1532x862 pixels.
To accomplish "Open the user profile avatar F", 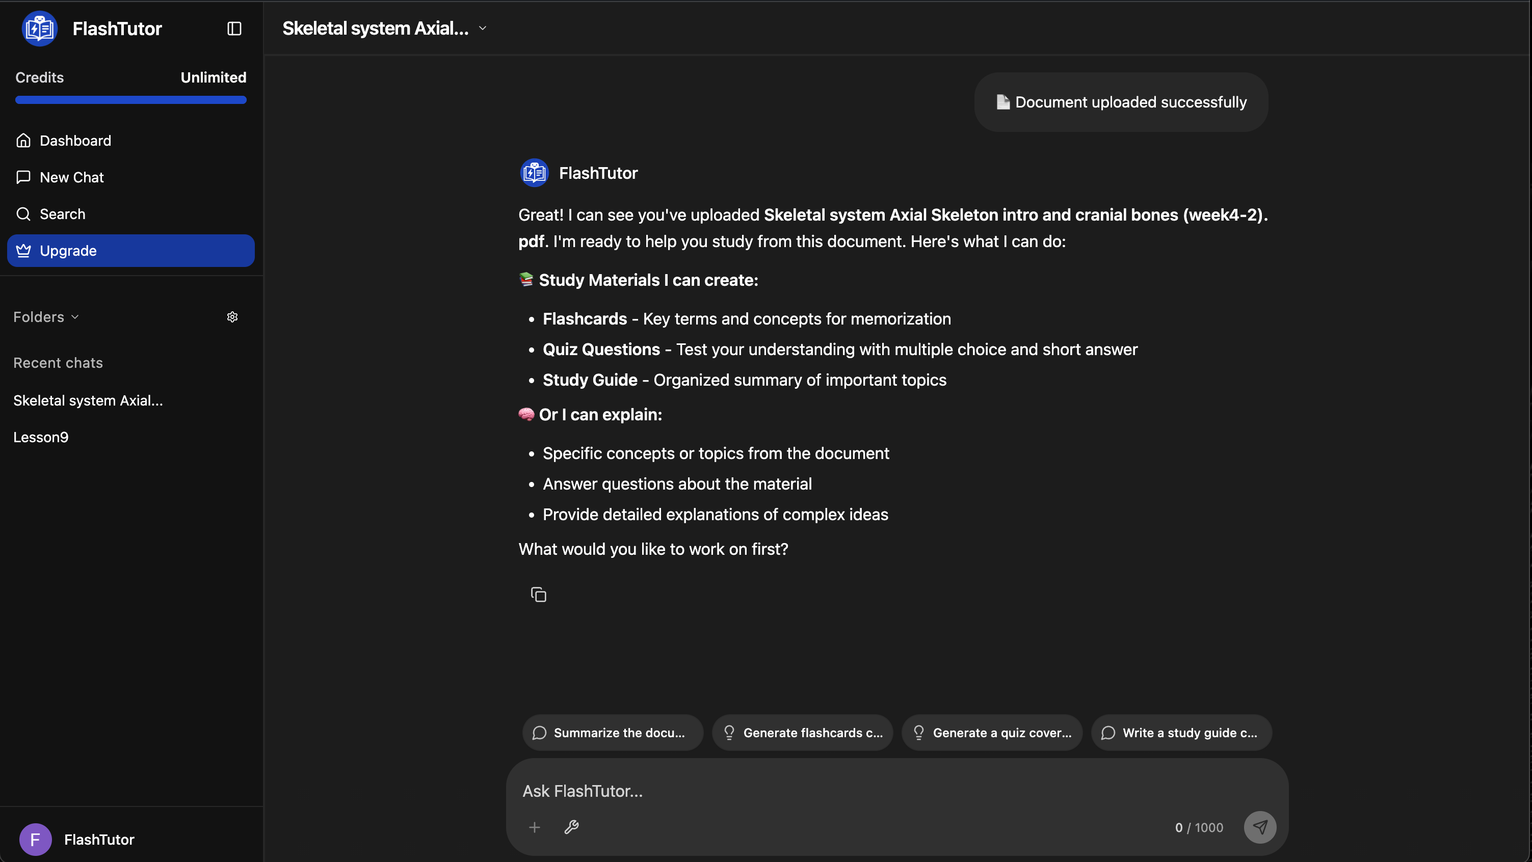I will coord(35,840).
